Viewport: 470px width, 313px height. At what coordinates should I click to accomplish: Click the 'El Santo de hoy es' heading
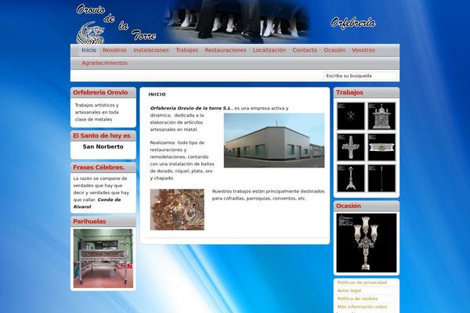pyautogui.click(x=102, y=135)
